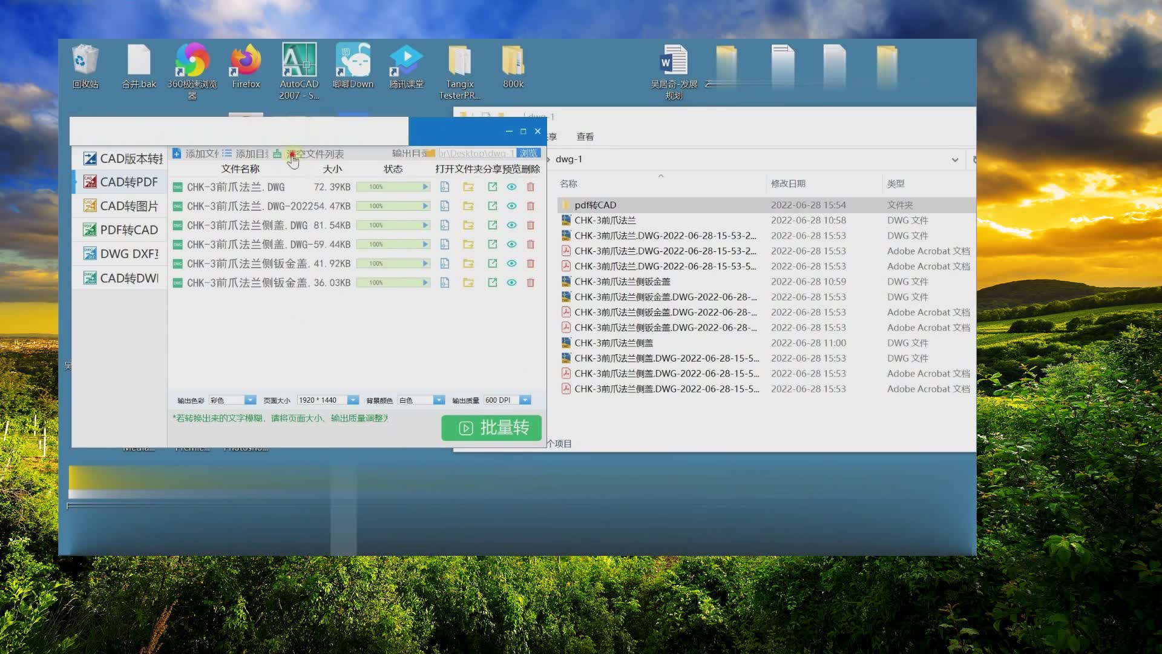Screen dimensions: 1162x654
Task: Expand output quality 600 DPI dropdown
Action: click(x=525, y=400)
